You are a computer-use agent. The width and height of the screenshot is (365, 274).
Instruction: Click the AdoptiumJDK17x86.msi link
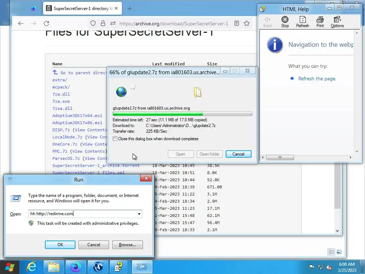[77, 123]
